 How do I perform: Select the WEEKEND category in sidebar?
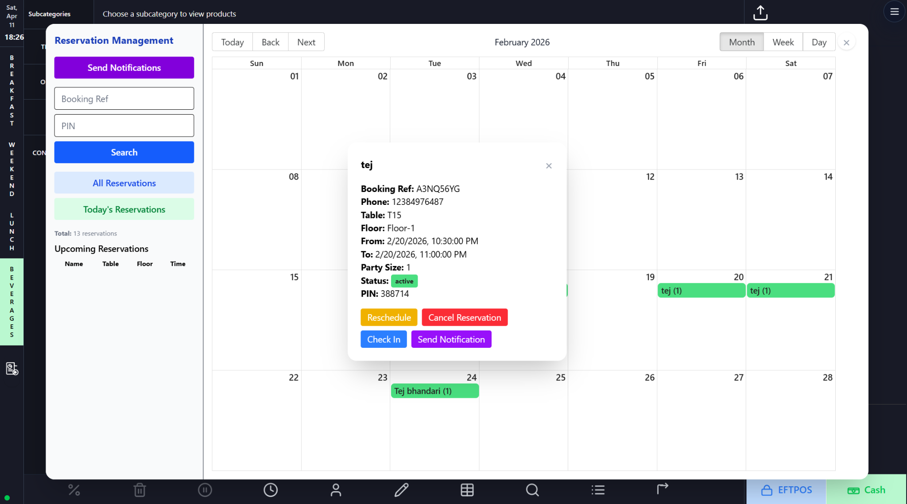coord(12,169)
